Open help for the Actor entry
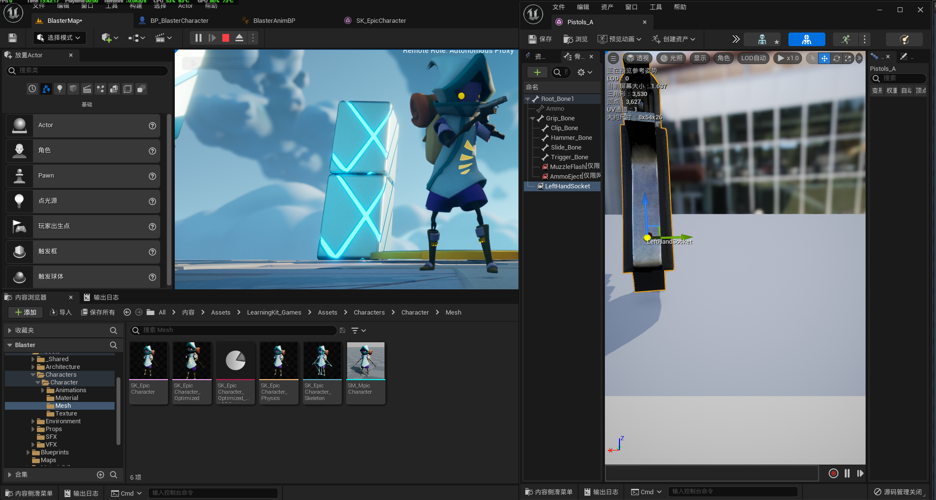Screen dimensions: 936x500 click(152, 126)
